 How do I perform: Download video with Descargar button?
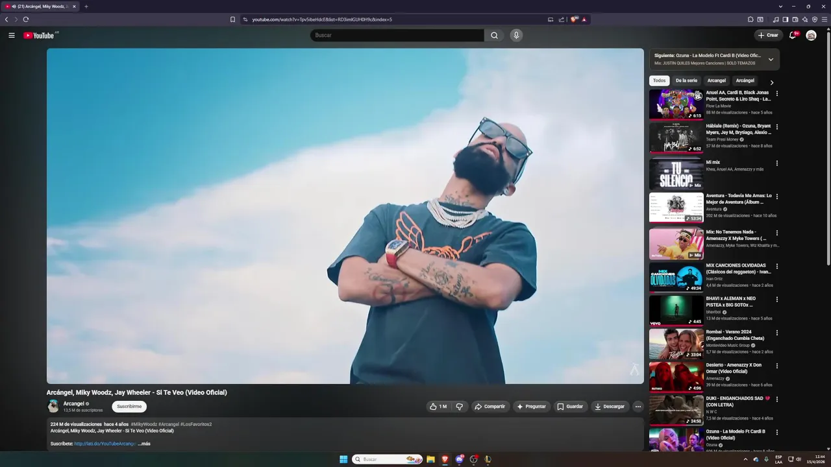[610, 407]
